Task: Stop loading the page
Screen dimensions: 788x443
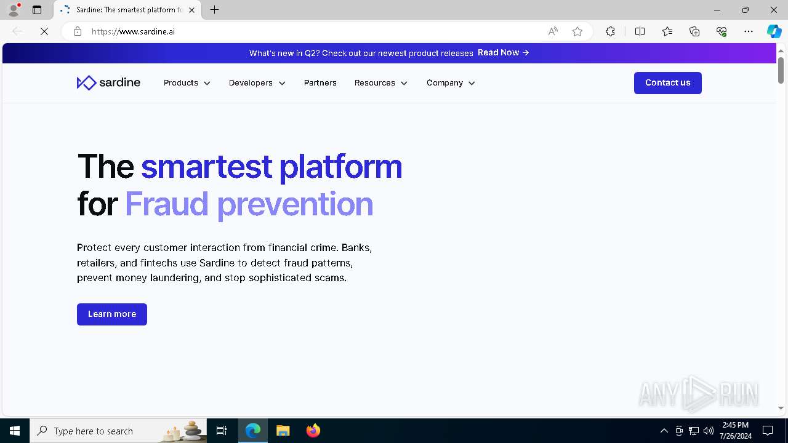Action: (44, 31)
